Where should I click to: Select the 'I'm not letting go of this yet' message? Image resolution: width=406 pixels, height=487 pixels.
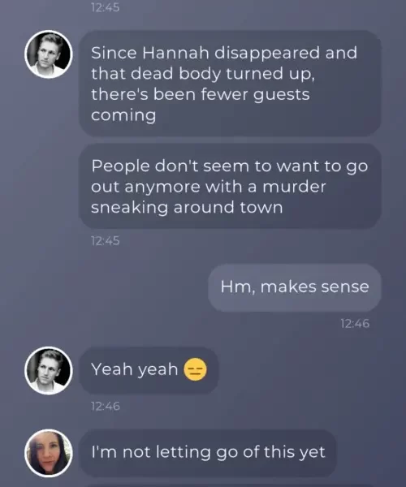(x=208, y=453)
